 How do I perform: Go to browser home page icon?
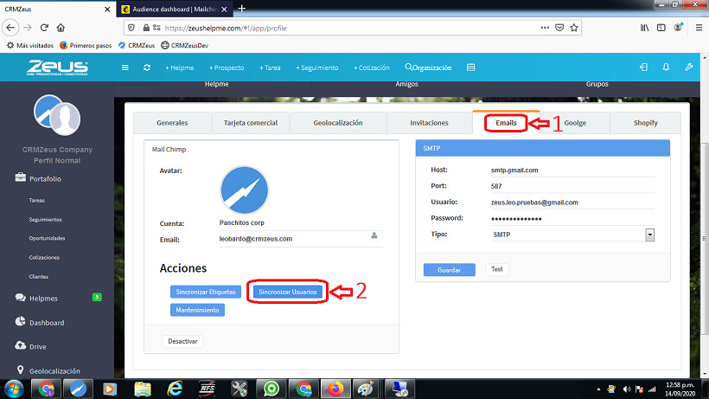(61, 28)
